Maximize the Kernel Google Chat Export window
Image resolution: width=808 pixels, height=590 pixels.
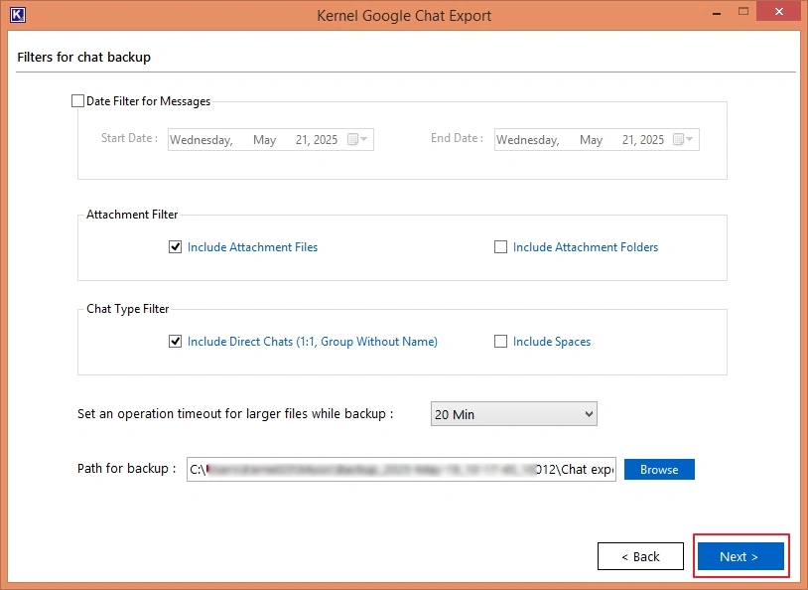pyautogui.click(x=743, y=11)
